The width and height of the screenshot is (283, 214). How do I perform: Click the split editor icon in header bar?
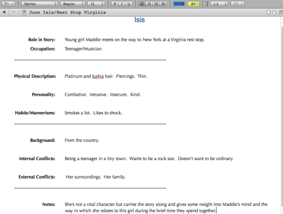point(281,12)
